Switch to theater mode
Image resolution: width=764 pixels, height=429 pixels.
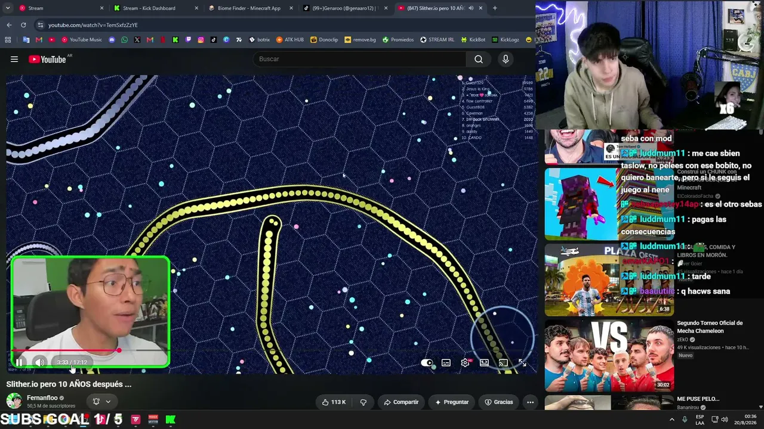pyautogui.click(x=484, y=363)
